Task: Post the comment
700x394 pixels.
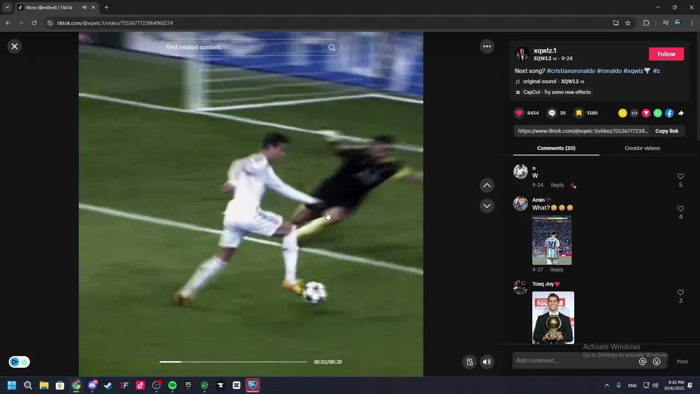Action: point(682,362)
